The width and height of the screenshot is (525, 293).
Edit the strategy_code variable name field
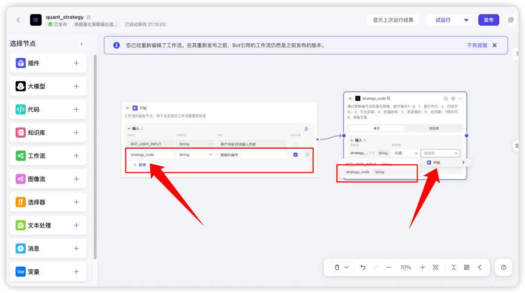pos(150,155)
